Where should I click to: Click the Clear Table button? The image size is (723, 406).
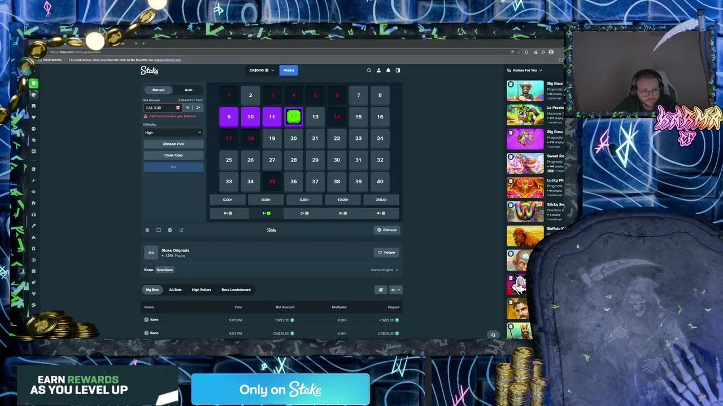[x=173, y=155]
